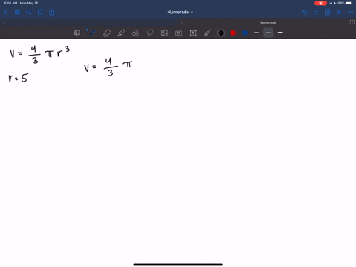Tap the home indicator bar
Screen dimensions: 356x267
coord(178,264)
